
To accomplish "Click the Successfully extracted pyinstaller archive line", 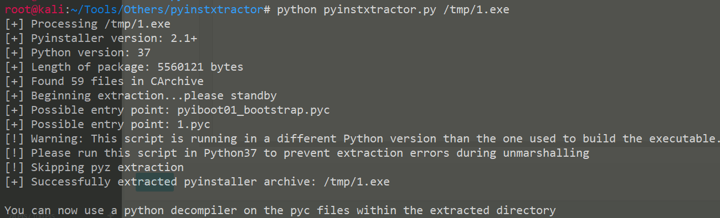I will pos(197,182).
